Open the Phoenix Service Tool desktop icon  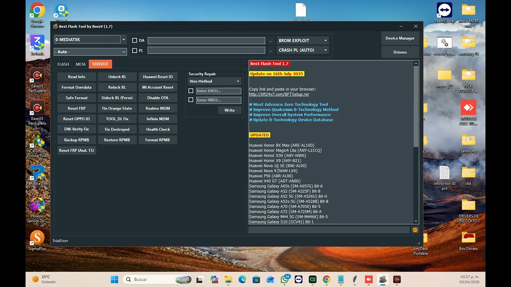point(37,210)
